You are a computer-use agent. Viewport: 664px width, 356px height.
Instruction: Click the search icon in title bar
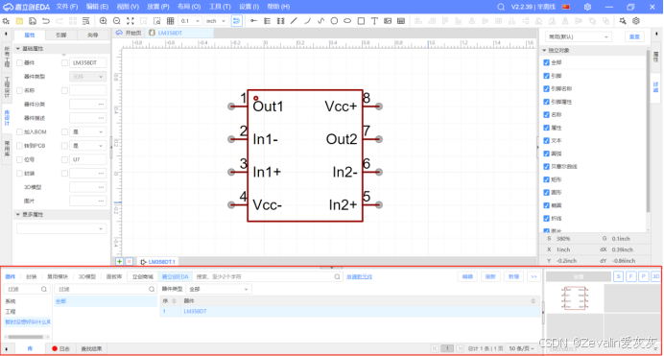501,7
